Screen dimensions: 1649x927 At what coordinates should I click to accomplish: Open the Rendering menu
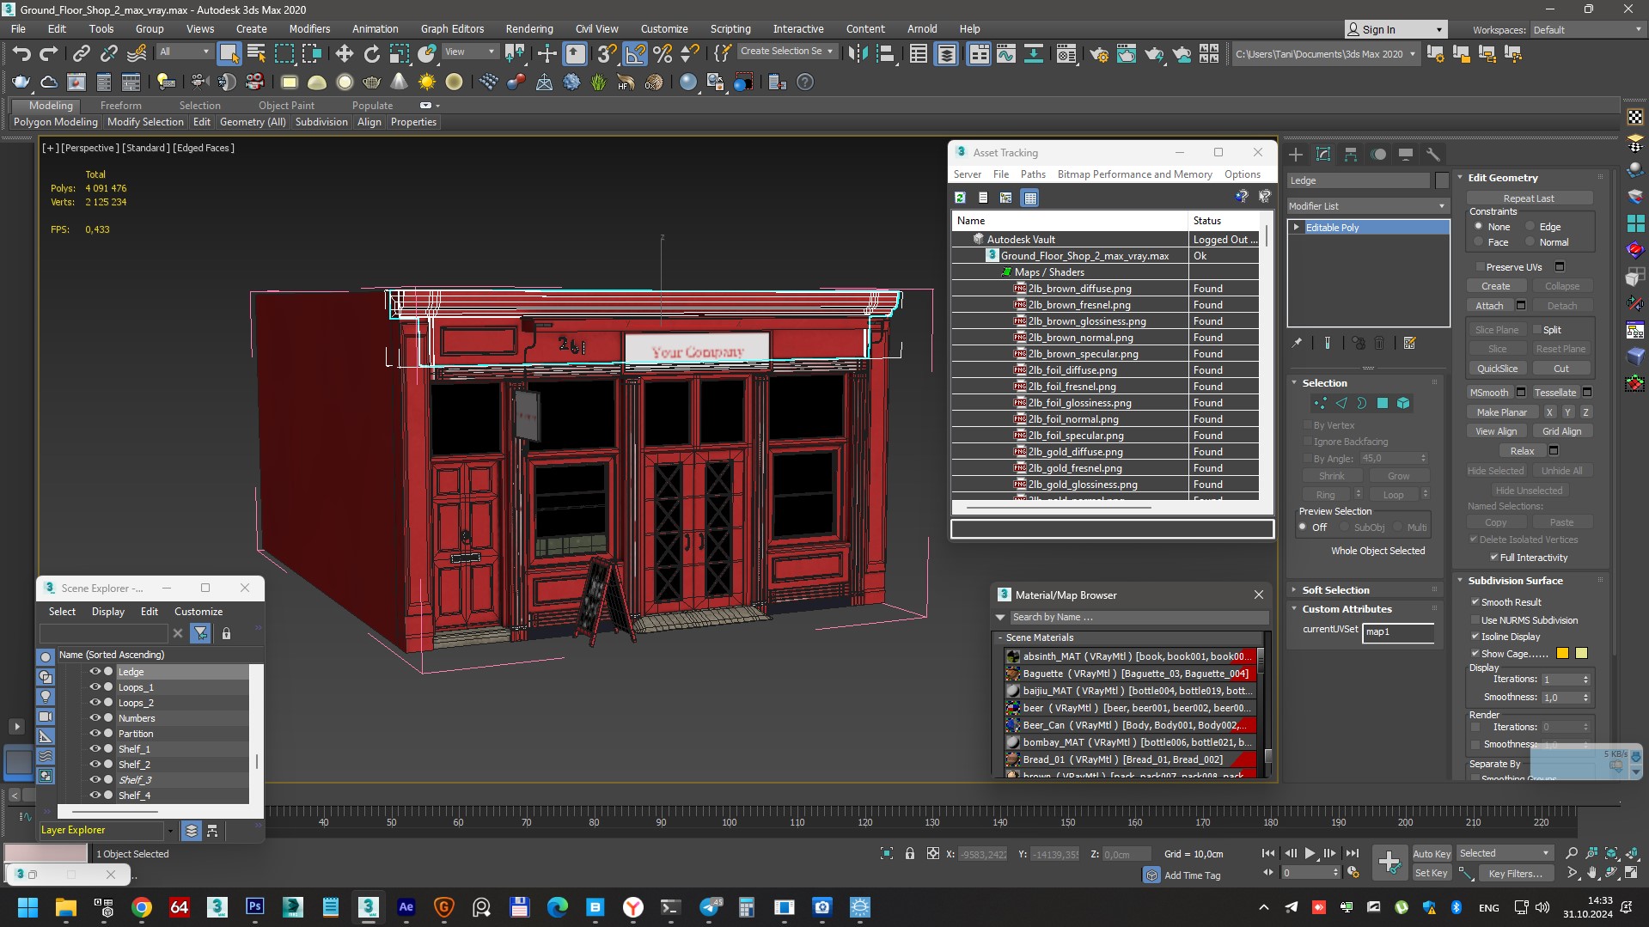pos(528,28)
